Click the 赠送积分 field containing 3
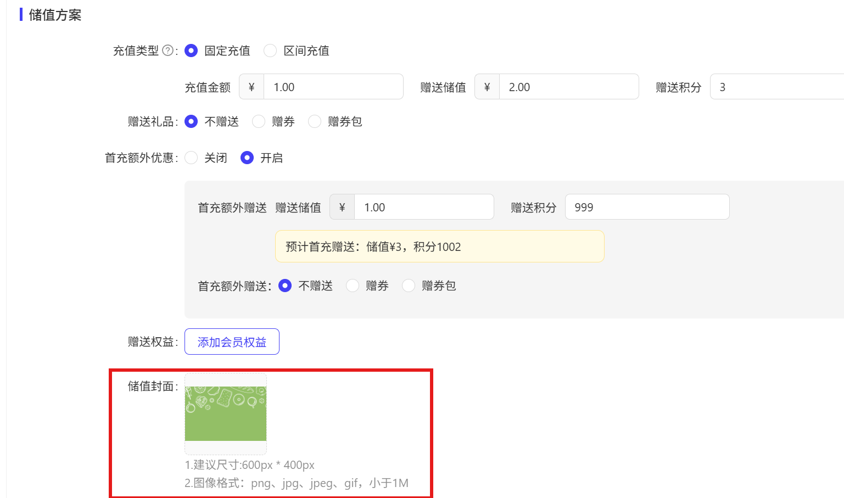The image size is (844, 498). (x=776, y=87)
